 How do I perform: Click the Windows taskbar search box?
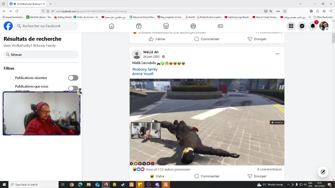(33, 185)
